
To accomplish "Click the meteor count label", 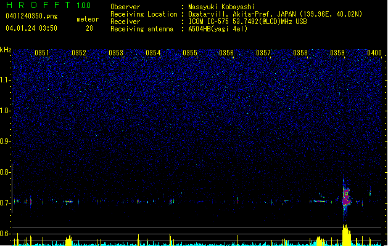I will pos(88,19).
